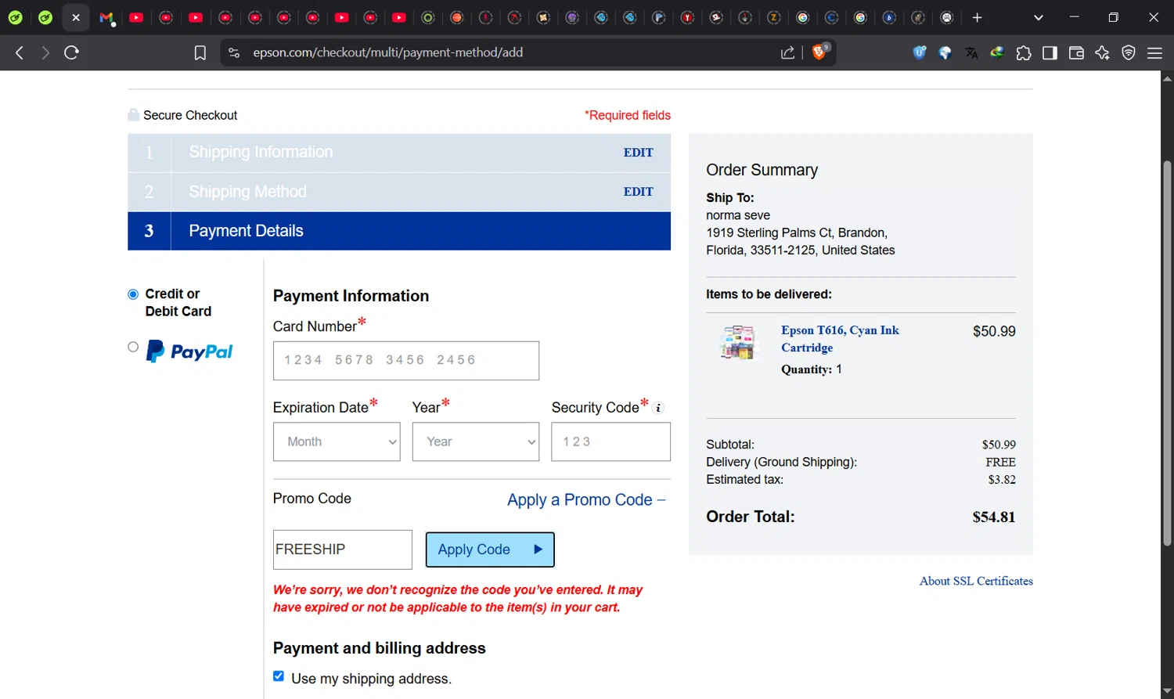Click the share page icon in address bar

[788, 52]
